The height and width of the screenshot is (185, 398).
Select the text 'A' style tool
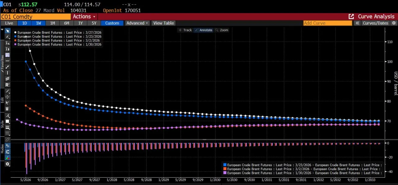pyautogui.click(x=7, y=115)
